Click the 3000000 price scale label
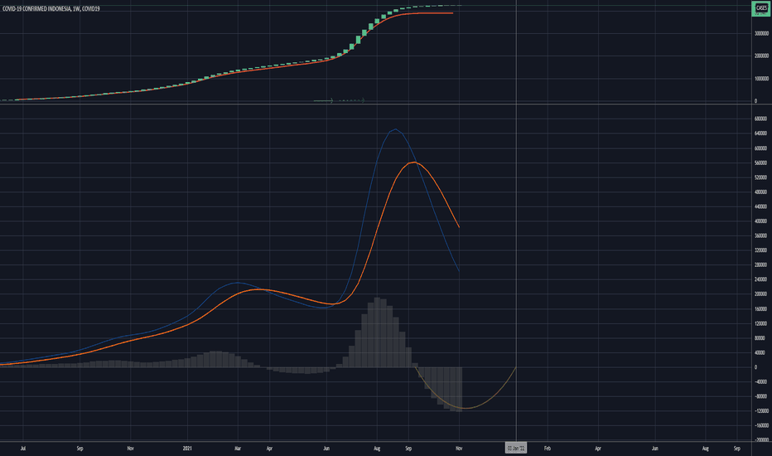This screenshot has height=456, width=772. [761, 33]
